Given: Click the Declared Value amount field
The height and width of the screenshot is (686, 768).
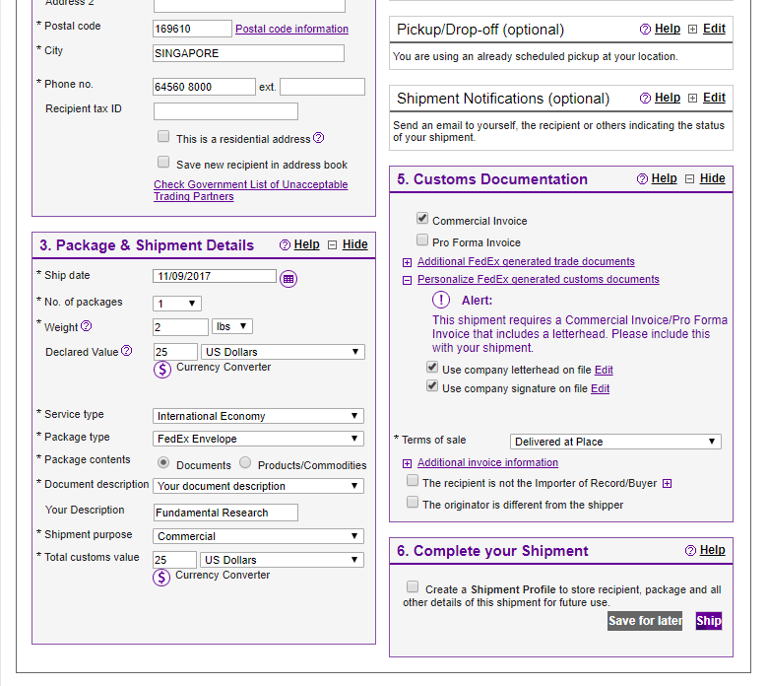Looking at the screenshot, I should [x=175, y=352].
